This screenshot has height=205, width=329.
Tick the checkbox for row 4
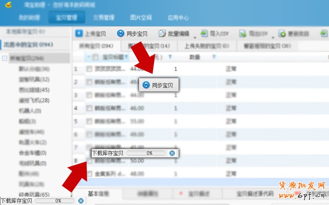(x=89, y=108)
